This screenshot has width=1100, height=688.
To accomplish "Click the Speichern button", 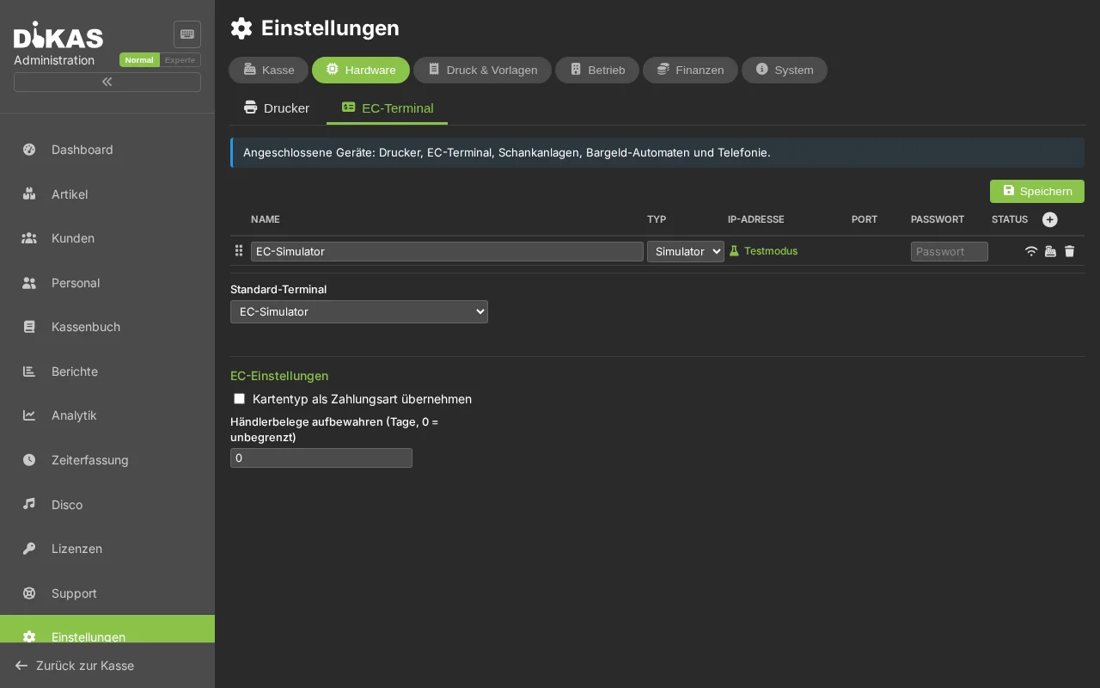I will click(1037, 191).
